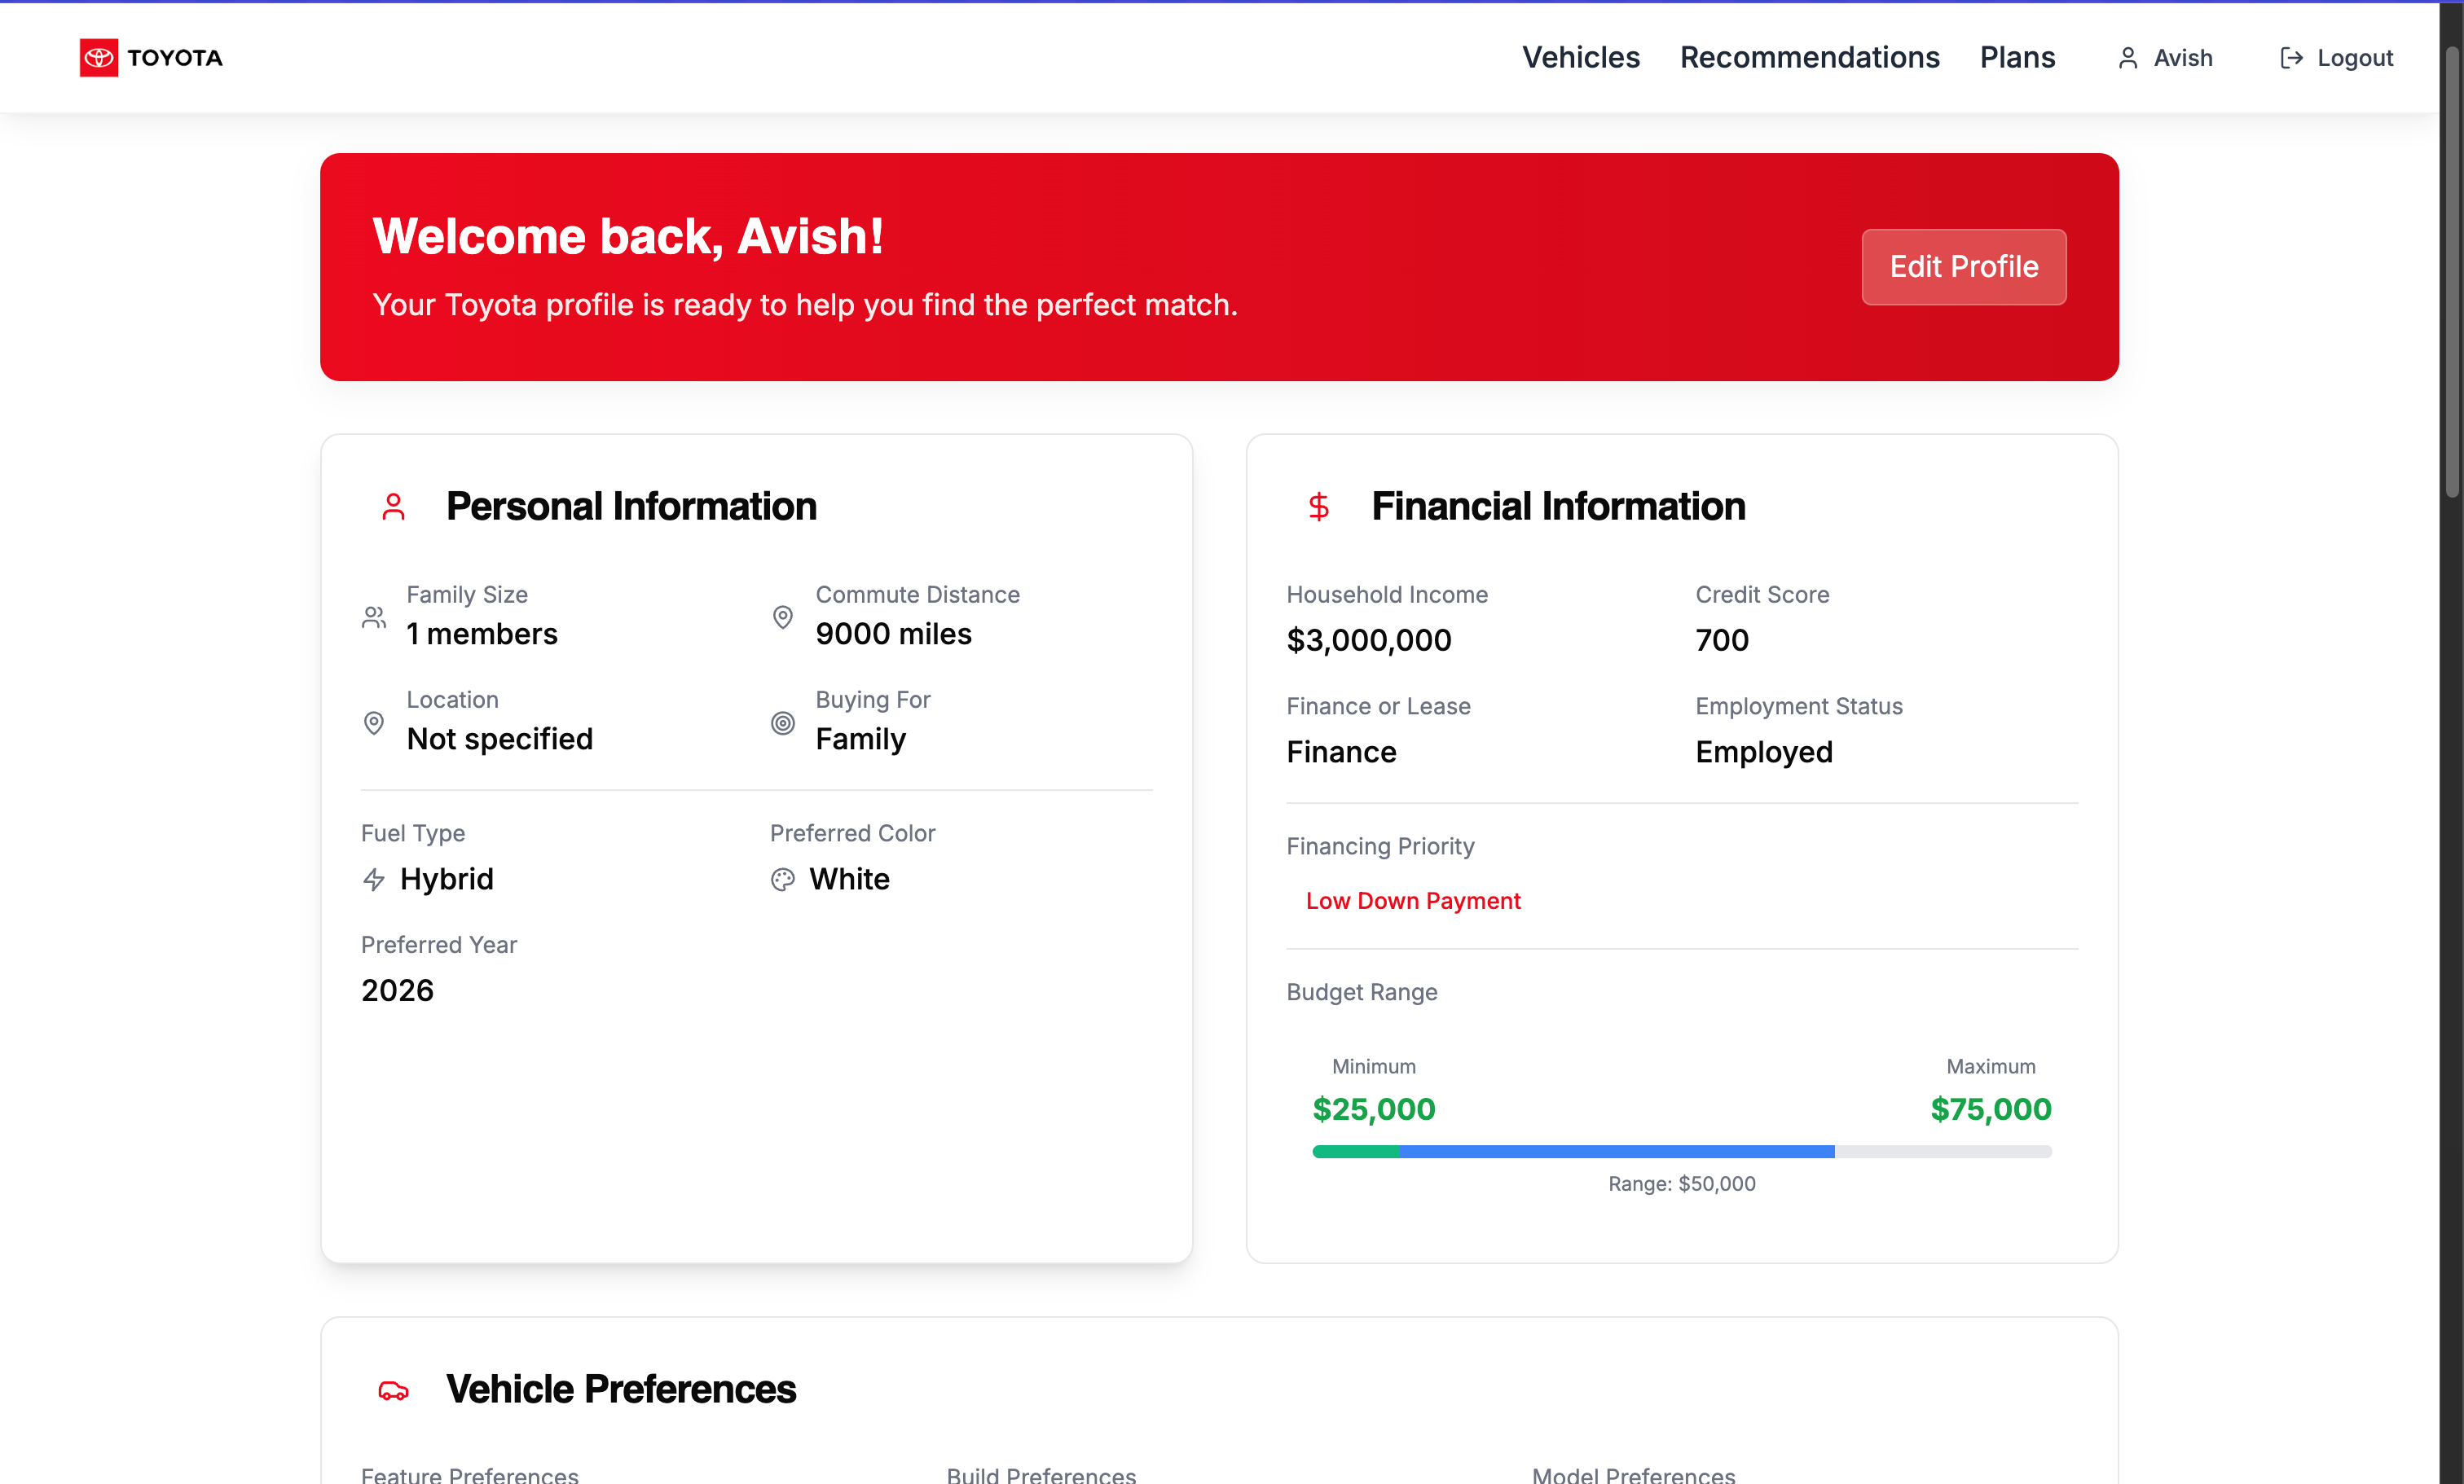Click the Preferred Color palette icon
Viewport: 2464px width, 1484px height.
[783, 880]
